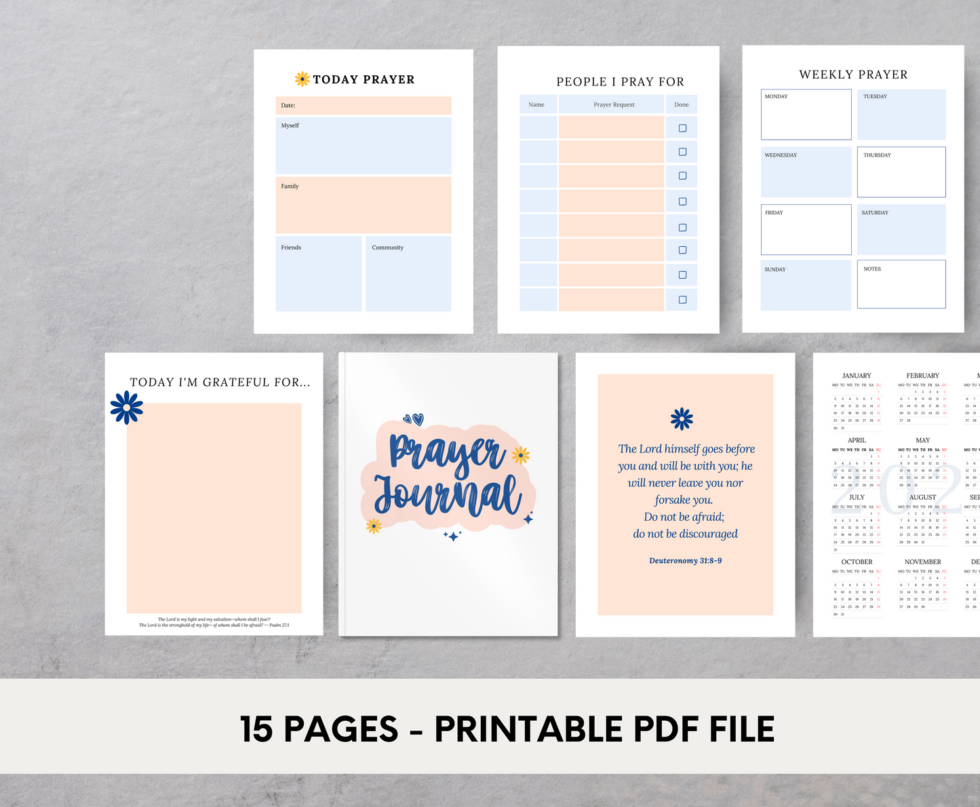
Task: Tick the second checkbox in the Done column
Action: point(682,152)
